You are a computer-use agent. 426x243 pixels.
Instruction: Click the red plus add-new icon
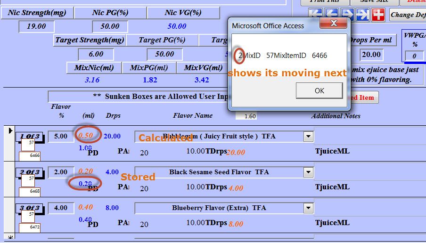coord(378,15)
